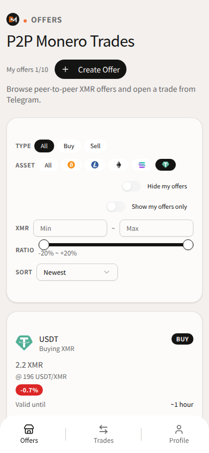Focus the XMR Min input field

[x=70, y=228]
